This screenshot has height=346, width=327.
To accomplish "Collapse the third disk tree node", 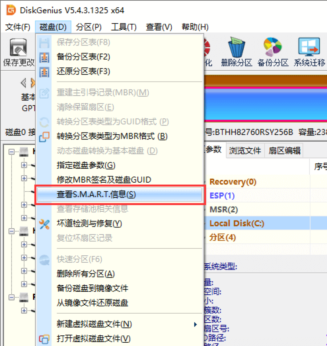I will tap(12, 297).
